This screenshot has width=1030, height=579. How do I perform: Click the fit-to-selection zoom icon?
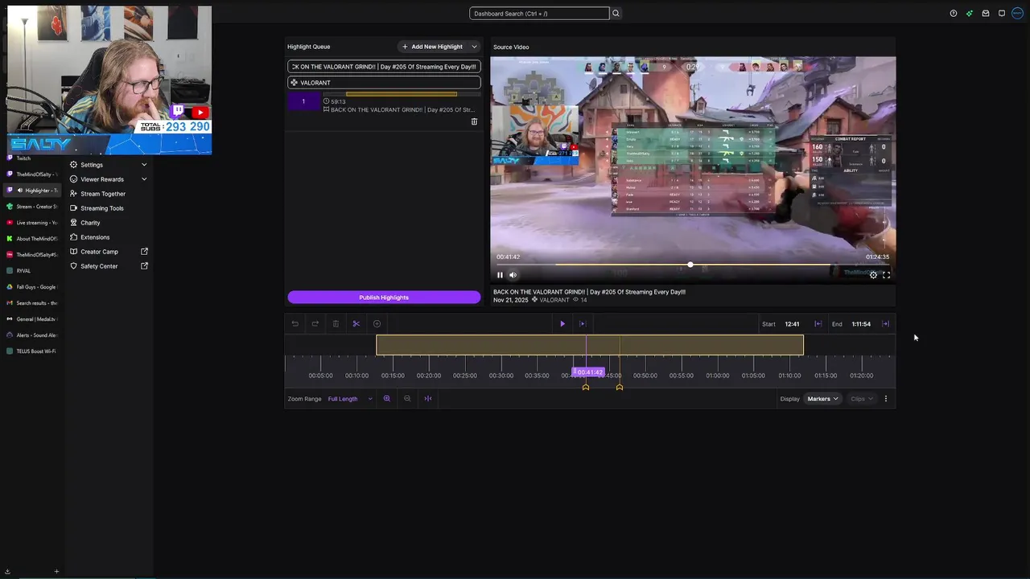tap(428, 399)
